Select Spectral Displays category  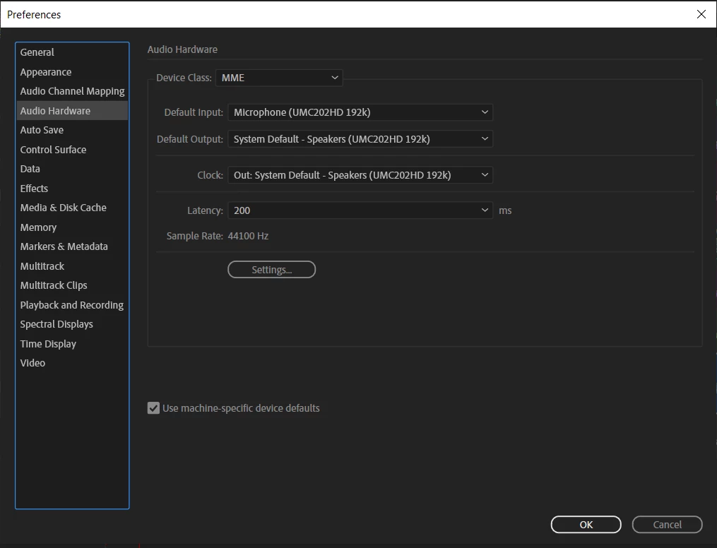pos(72,324)
